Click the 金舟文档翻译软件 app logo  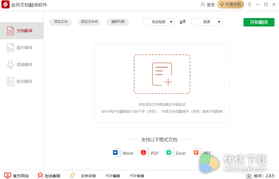coord(5,5)
